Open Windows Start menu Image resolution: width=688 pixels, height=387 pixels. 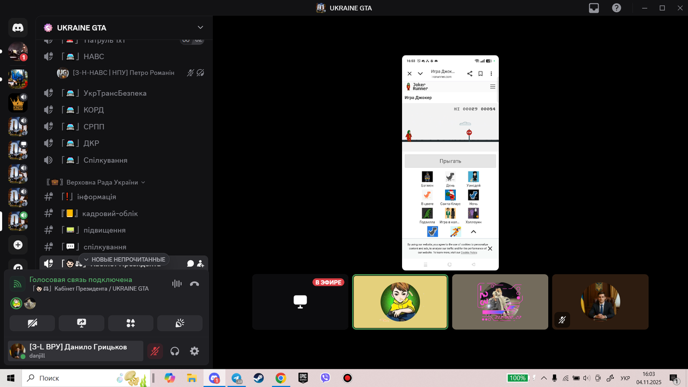coord(10,378)
